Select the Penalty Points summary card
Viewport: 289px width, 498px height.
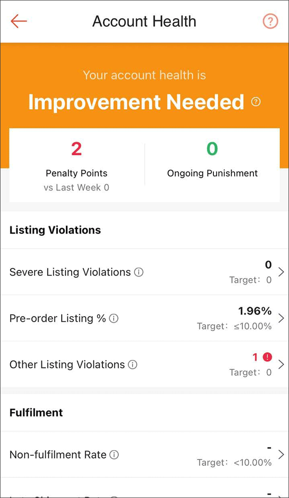click(x=76, y=164)
